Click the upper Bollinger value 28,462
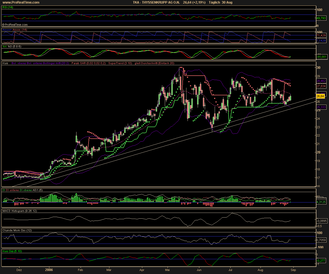The image size is (329, 274). [x=321, y=81]
